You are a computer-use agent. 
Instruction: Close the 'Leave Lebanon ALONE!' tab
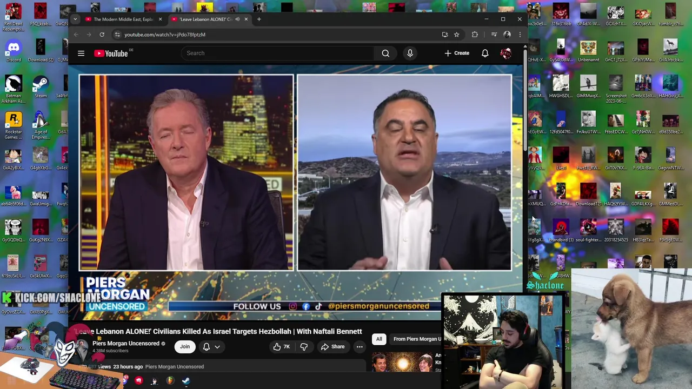246,19
